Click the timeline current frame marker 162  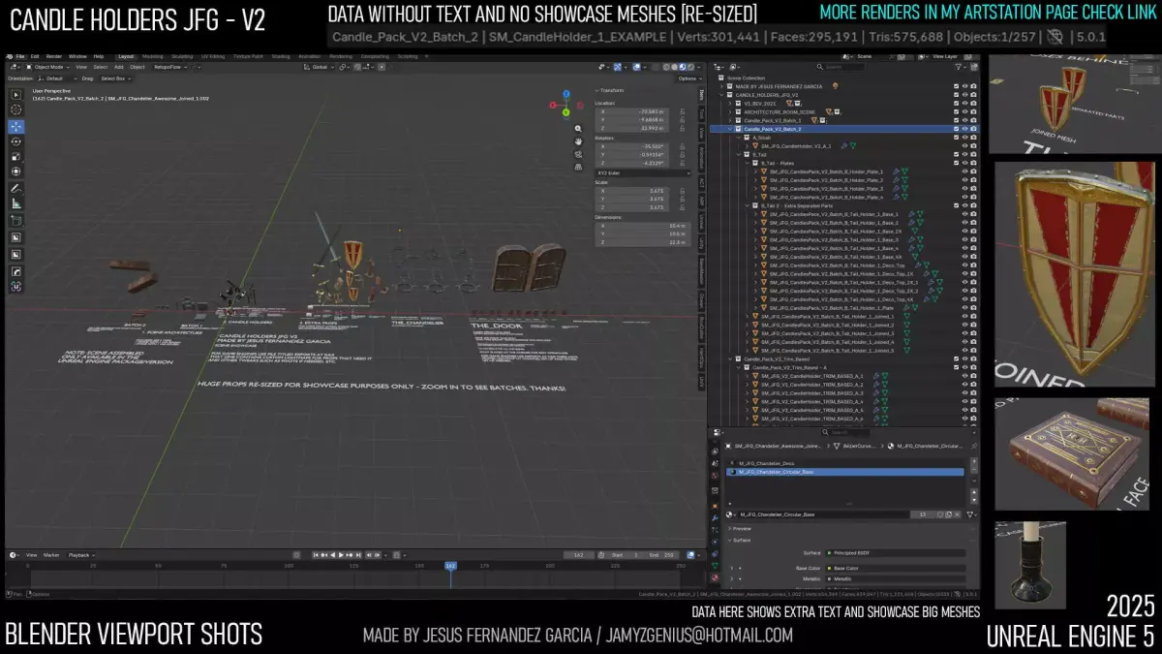pos(450,565)
